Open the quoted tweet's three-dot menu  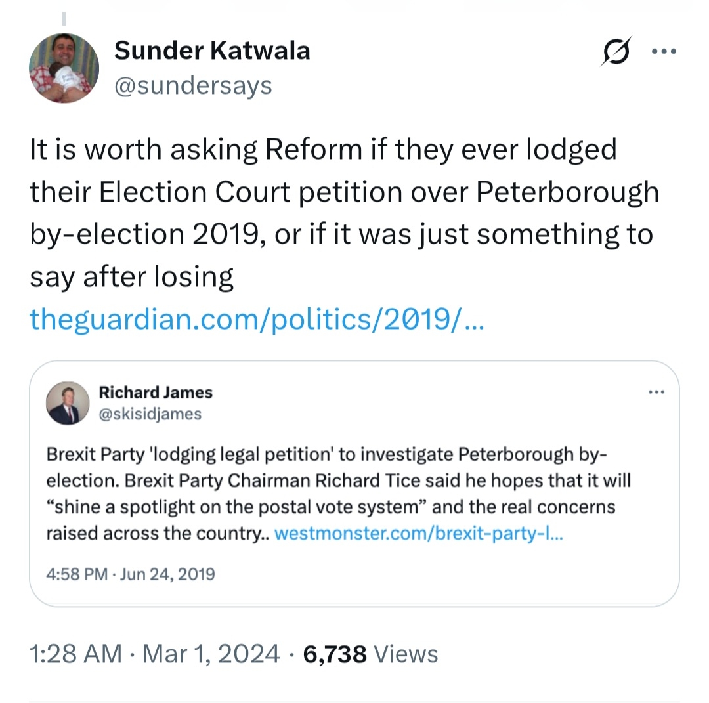click(x=656, y=393)
